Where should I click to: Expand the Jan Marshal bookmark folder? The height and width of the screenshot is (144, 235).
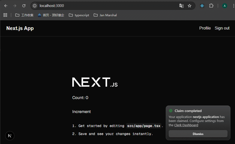coord(105,15)
